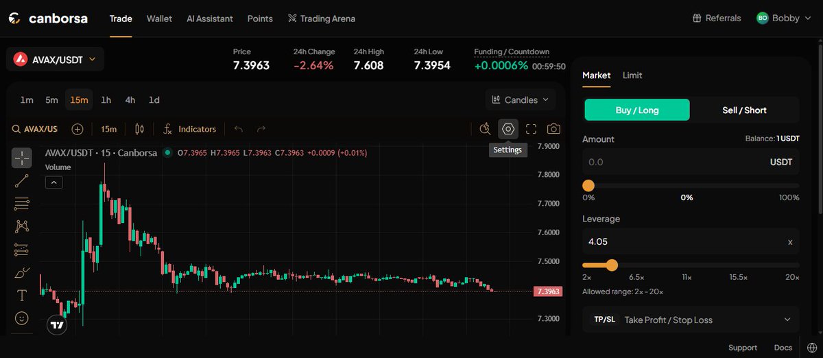Select the brush drawing tool

point(22,272)
